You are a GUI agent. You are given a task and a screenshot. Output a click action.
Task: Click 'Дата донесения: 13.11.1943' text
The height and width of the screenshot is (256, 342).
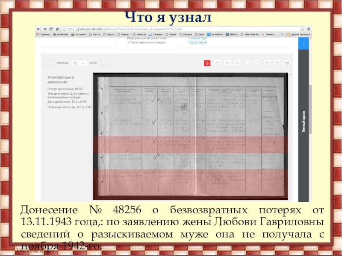67,102
